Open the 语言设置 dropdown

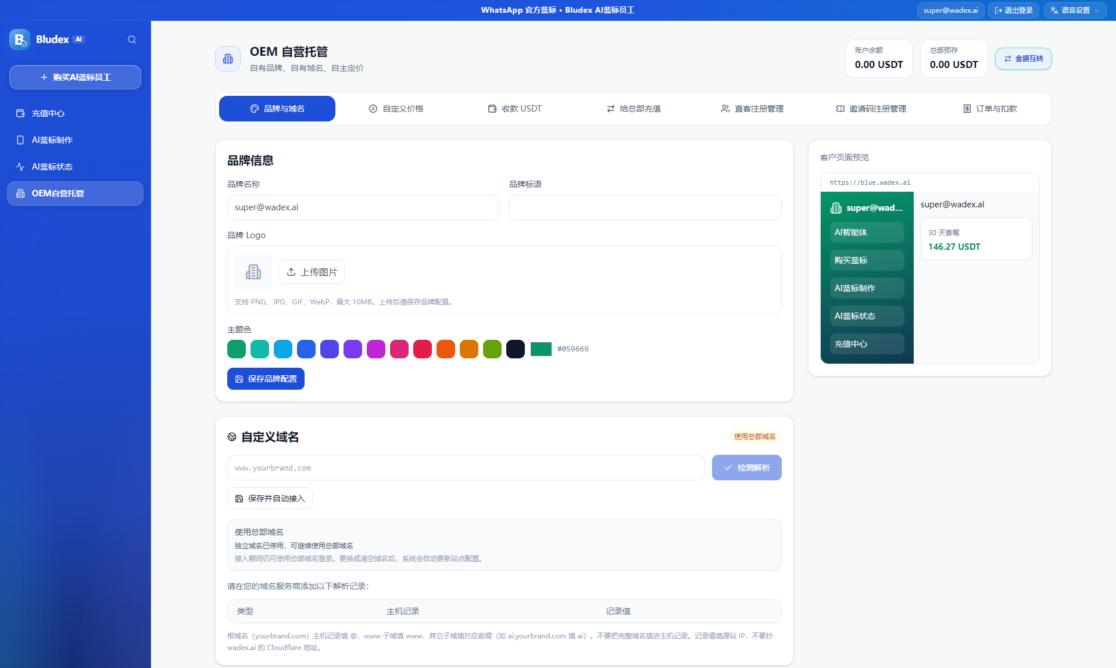tap(1075, 10)
